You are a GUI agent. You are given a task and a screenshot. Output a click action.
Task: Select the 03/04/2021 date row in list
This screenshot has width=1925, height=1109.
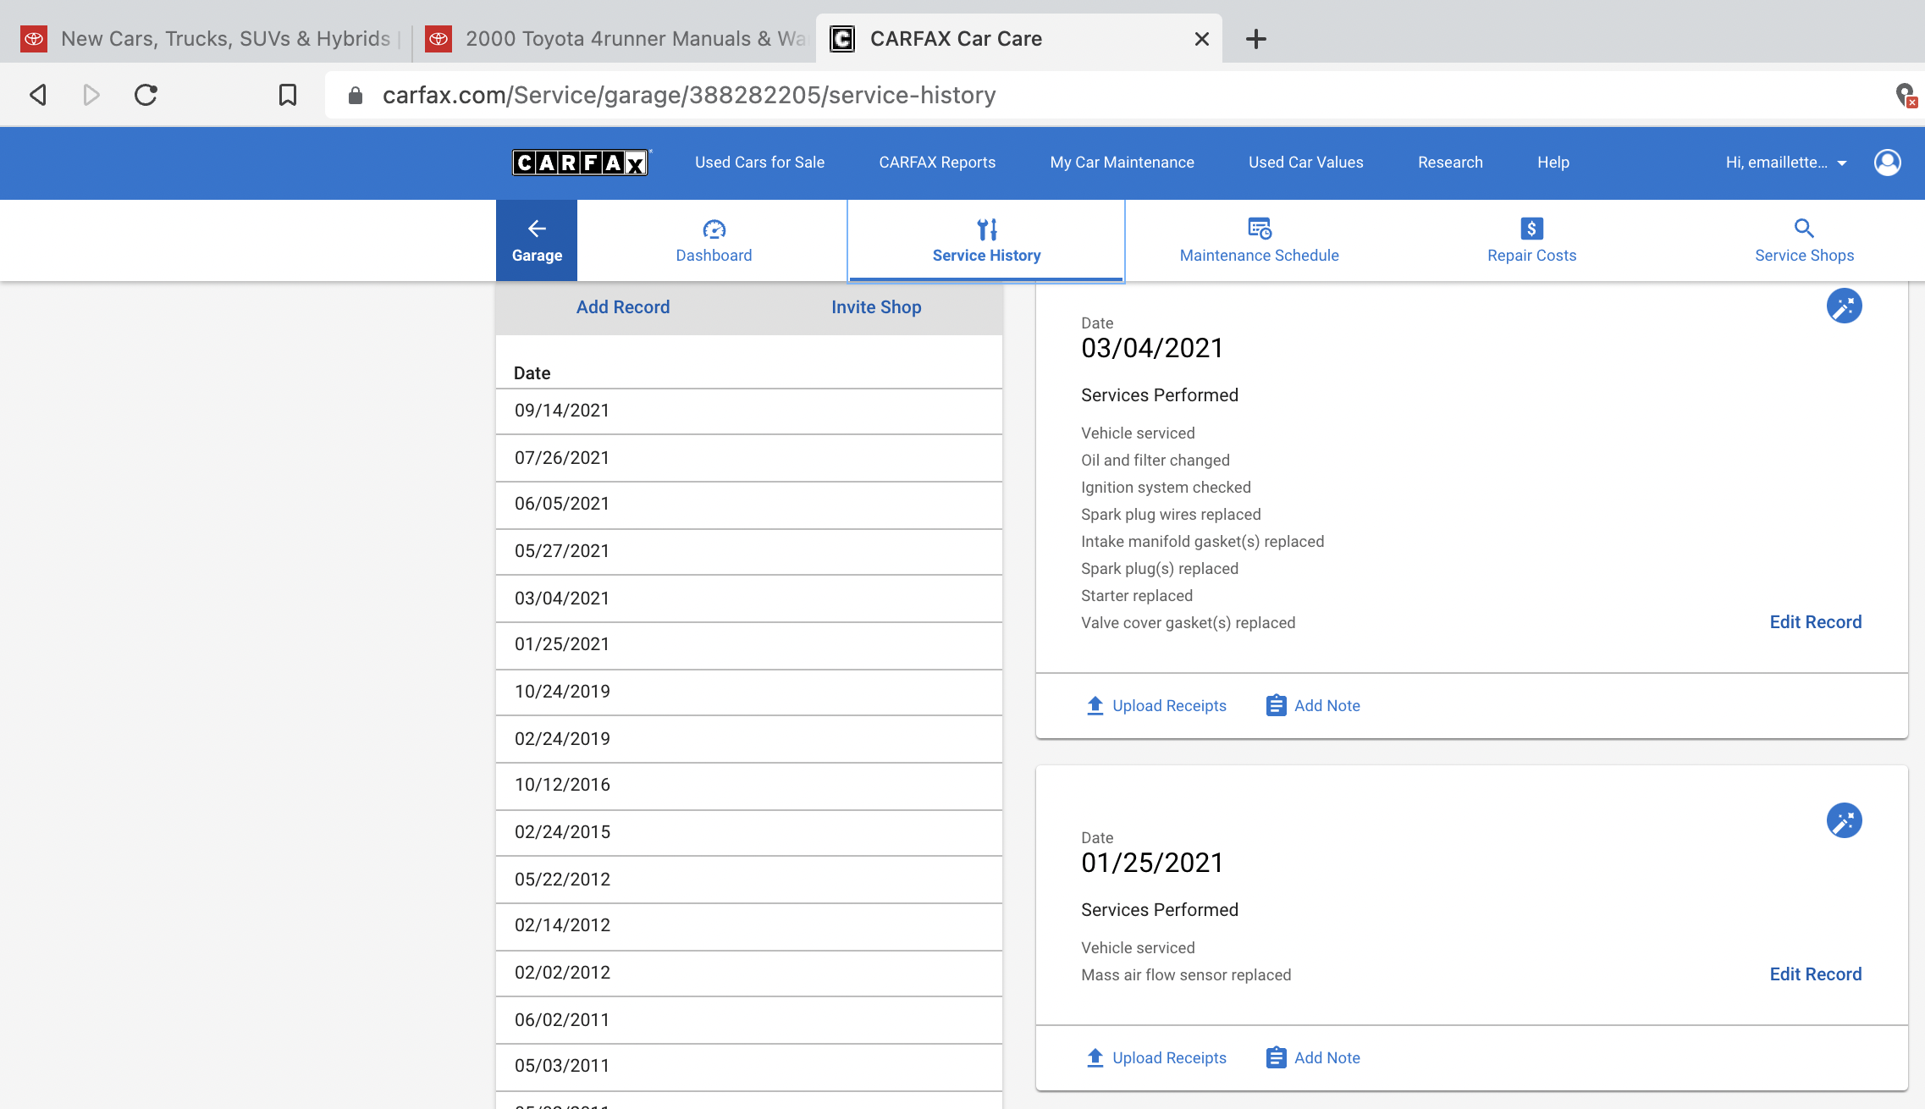[749, 599]
